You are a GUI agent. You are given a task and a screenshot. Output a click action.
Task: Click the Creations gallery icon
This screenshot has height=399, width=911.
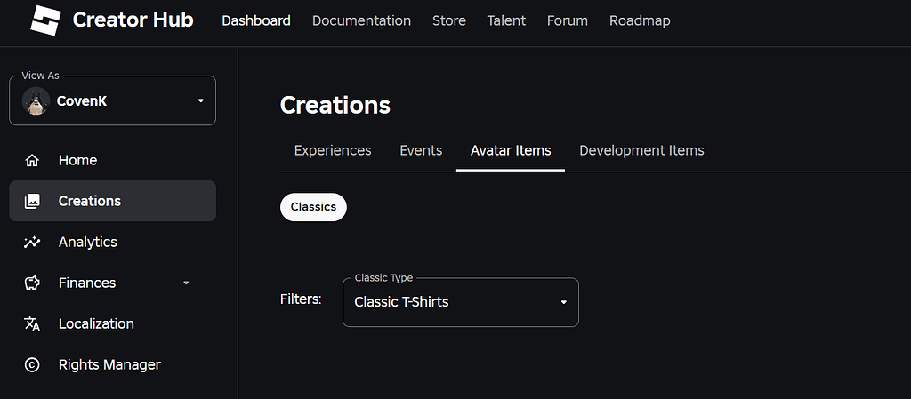pyautogui.click(x=32, y=201)
